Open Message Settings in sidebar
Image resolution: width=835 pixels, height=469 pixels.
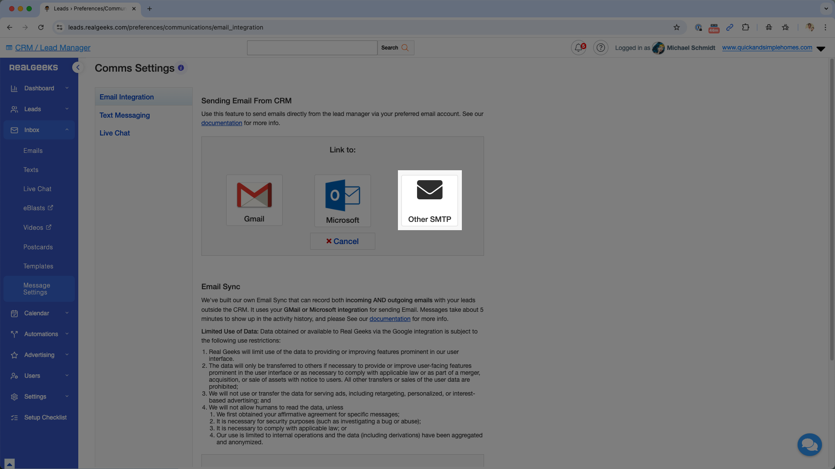[x=39, y=289]
